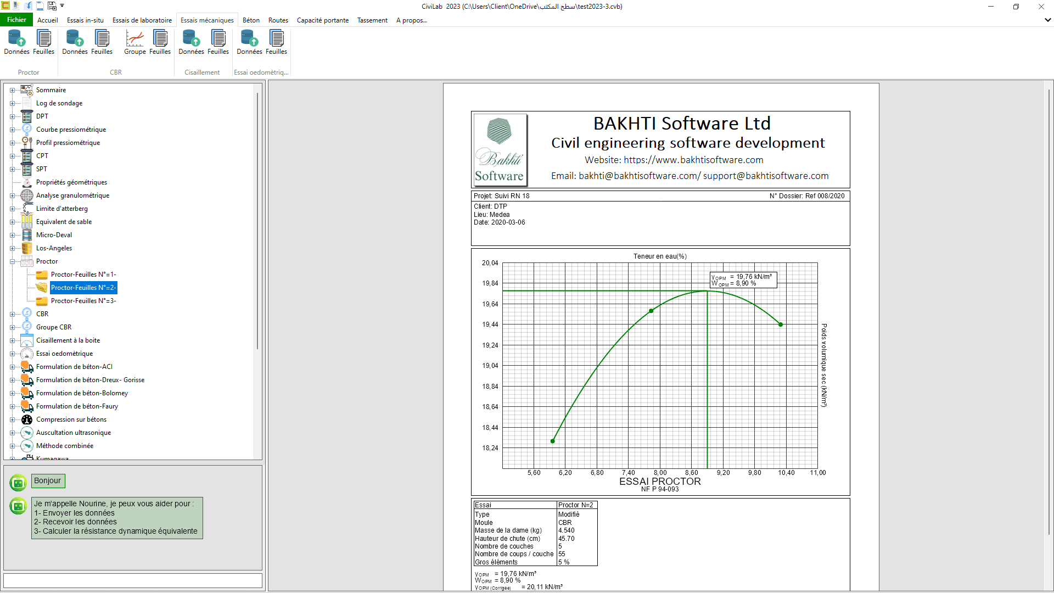Switch to the Accueil tab
1054x593 pixels.
point(48,20)
